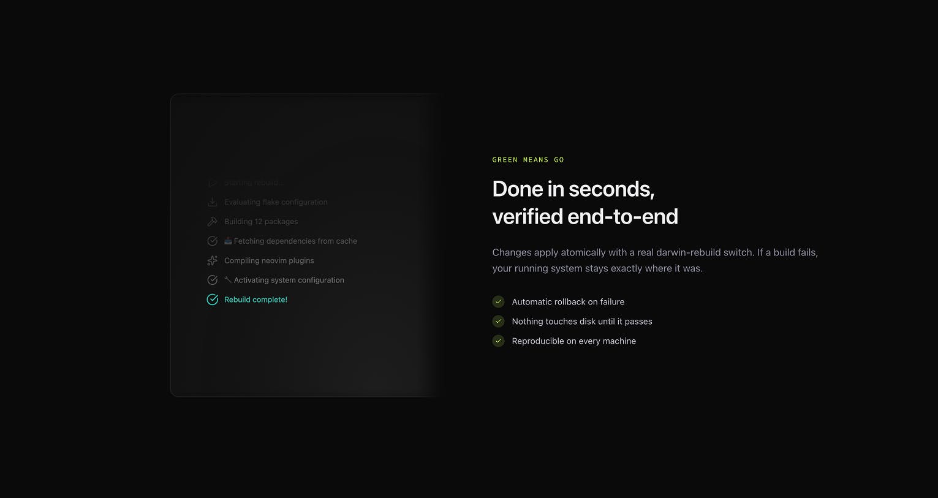
Task: Click the play icon beside Starting rebuild
Action: pyautogui.click(x=212, y=183)
